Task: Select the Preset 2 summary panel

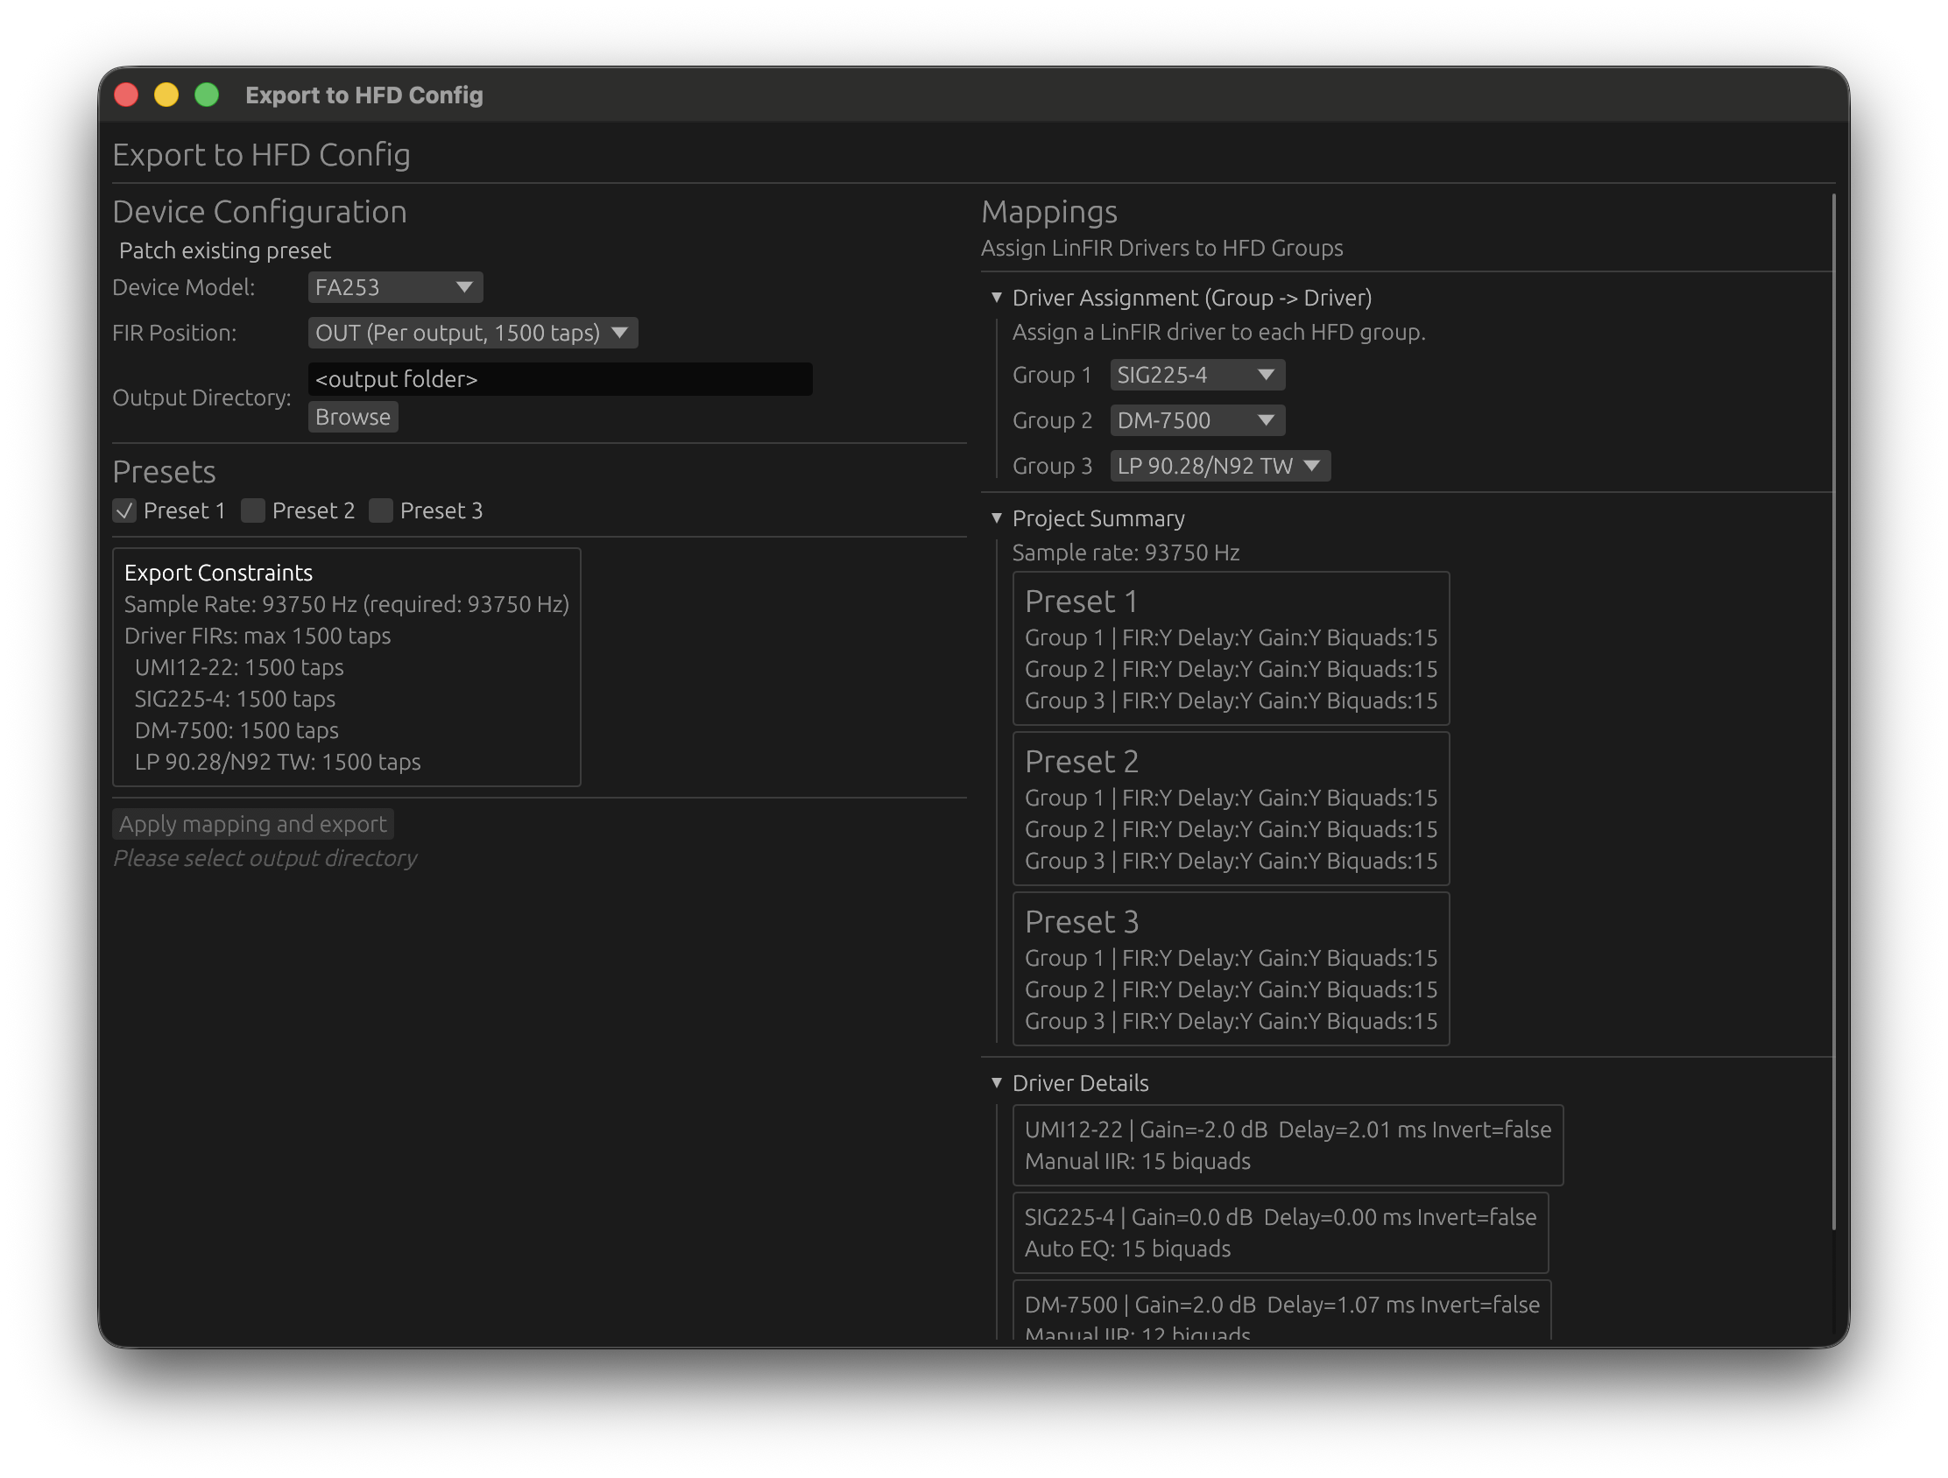Action: pyautogui.click(x=1231, y=809)
